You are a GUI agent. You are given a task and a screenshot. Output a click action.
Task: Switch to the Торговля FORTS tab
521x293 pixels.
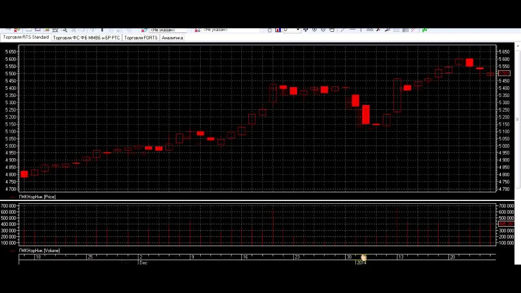140,37
